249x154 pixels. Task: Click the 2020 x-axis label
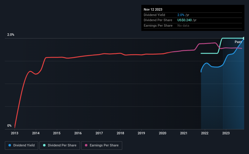coord(163,133)
